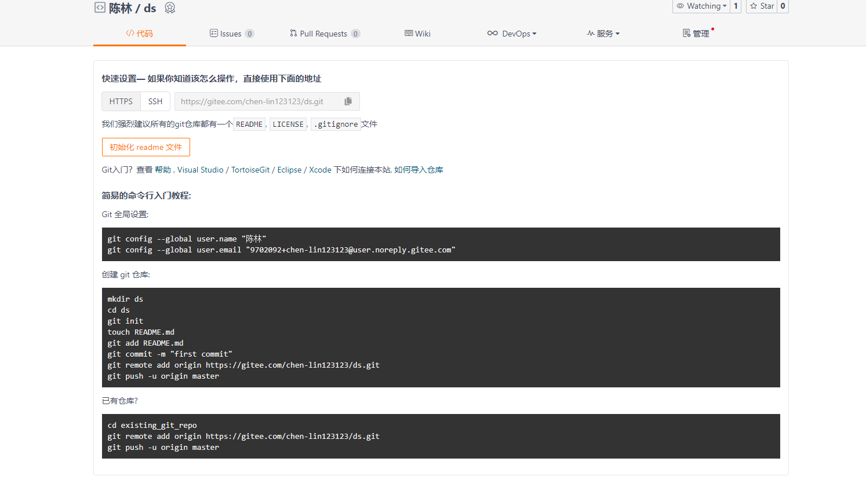Click the Star button label

[x=767, y=6]
